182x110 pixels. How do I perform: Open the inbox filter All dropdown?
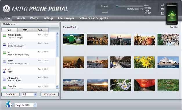point(30,94)
